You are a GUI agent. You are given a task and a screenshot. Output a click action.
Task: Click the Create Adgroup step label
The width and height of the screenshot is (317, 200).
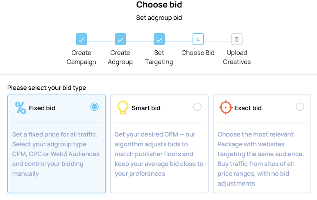coord(120,57)
